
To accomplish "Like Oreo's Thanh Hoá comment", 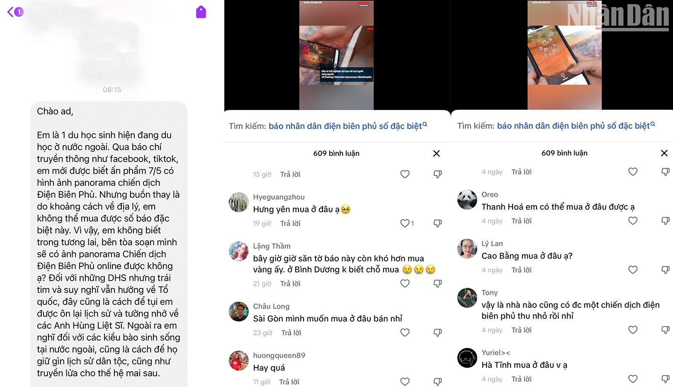I will click(x=633, y=221).
